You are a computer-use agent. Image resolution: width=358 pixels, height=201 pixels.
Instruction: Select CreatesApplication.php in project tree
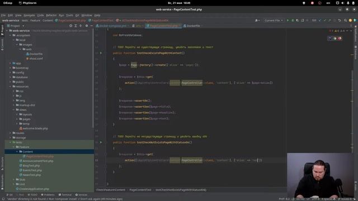point(32,189)
